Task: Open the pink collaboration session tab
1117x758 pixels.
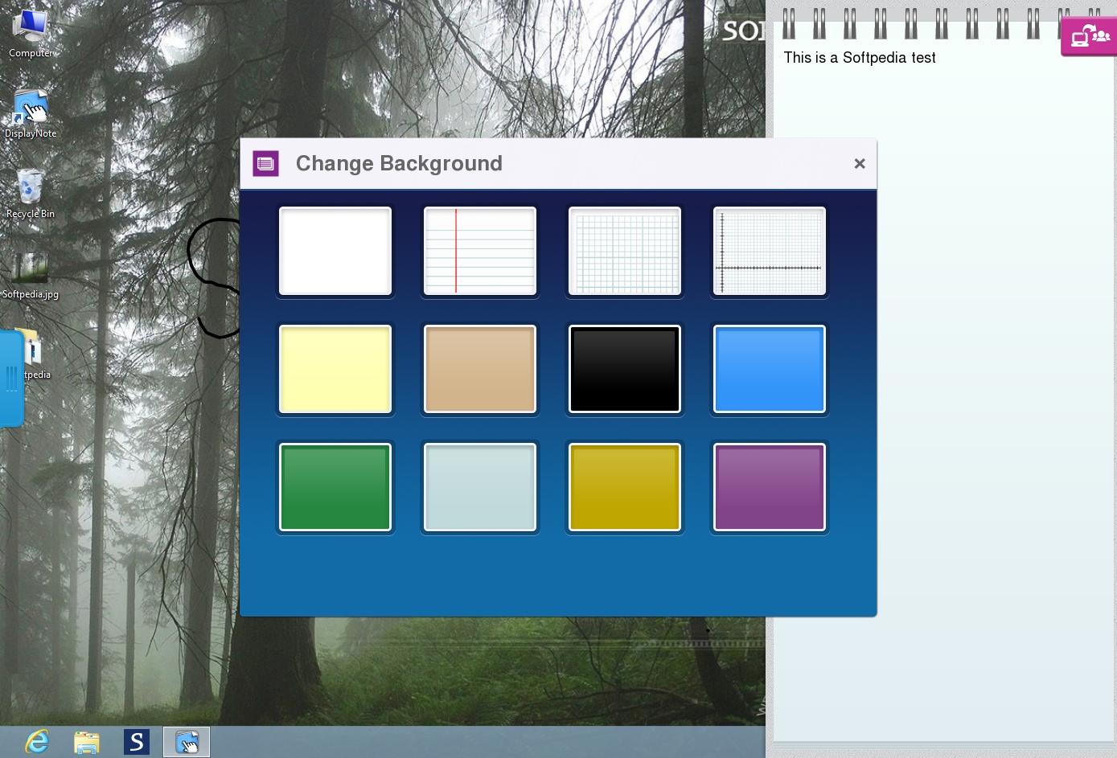Action: click(1090, 37)
